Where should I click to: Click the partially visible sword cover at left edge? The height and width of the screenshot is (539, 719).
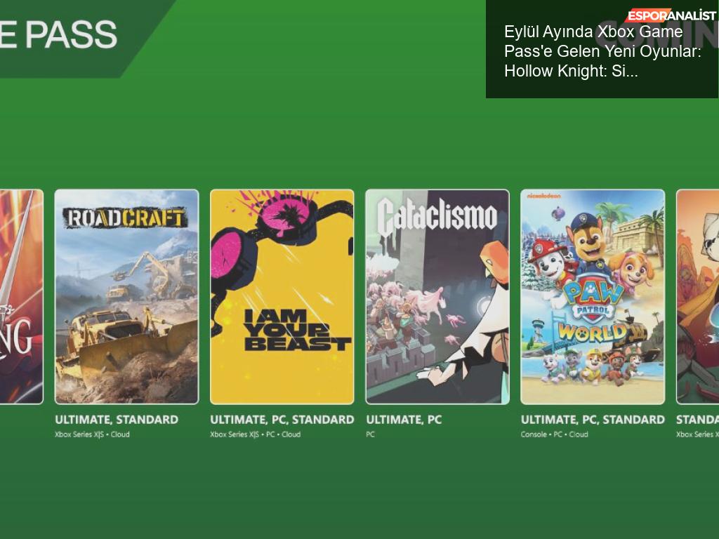(x=22, y=297)
